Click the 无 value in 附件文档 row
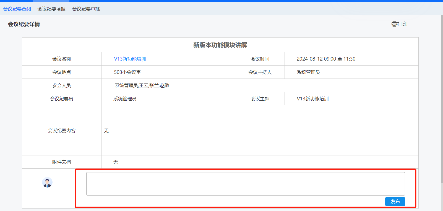Viewport: 443px width, 211px height. [116, 162]
